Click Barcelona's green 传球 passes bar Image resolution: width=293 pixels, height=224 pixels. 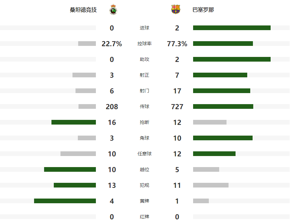pos(223,106)
